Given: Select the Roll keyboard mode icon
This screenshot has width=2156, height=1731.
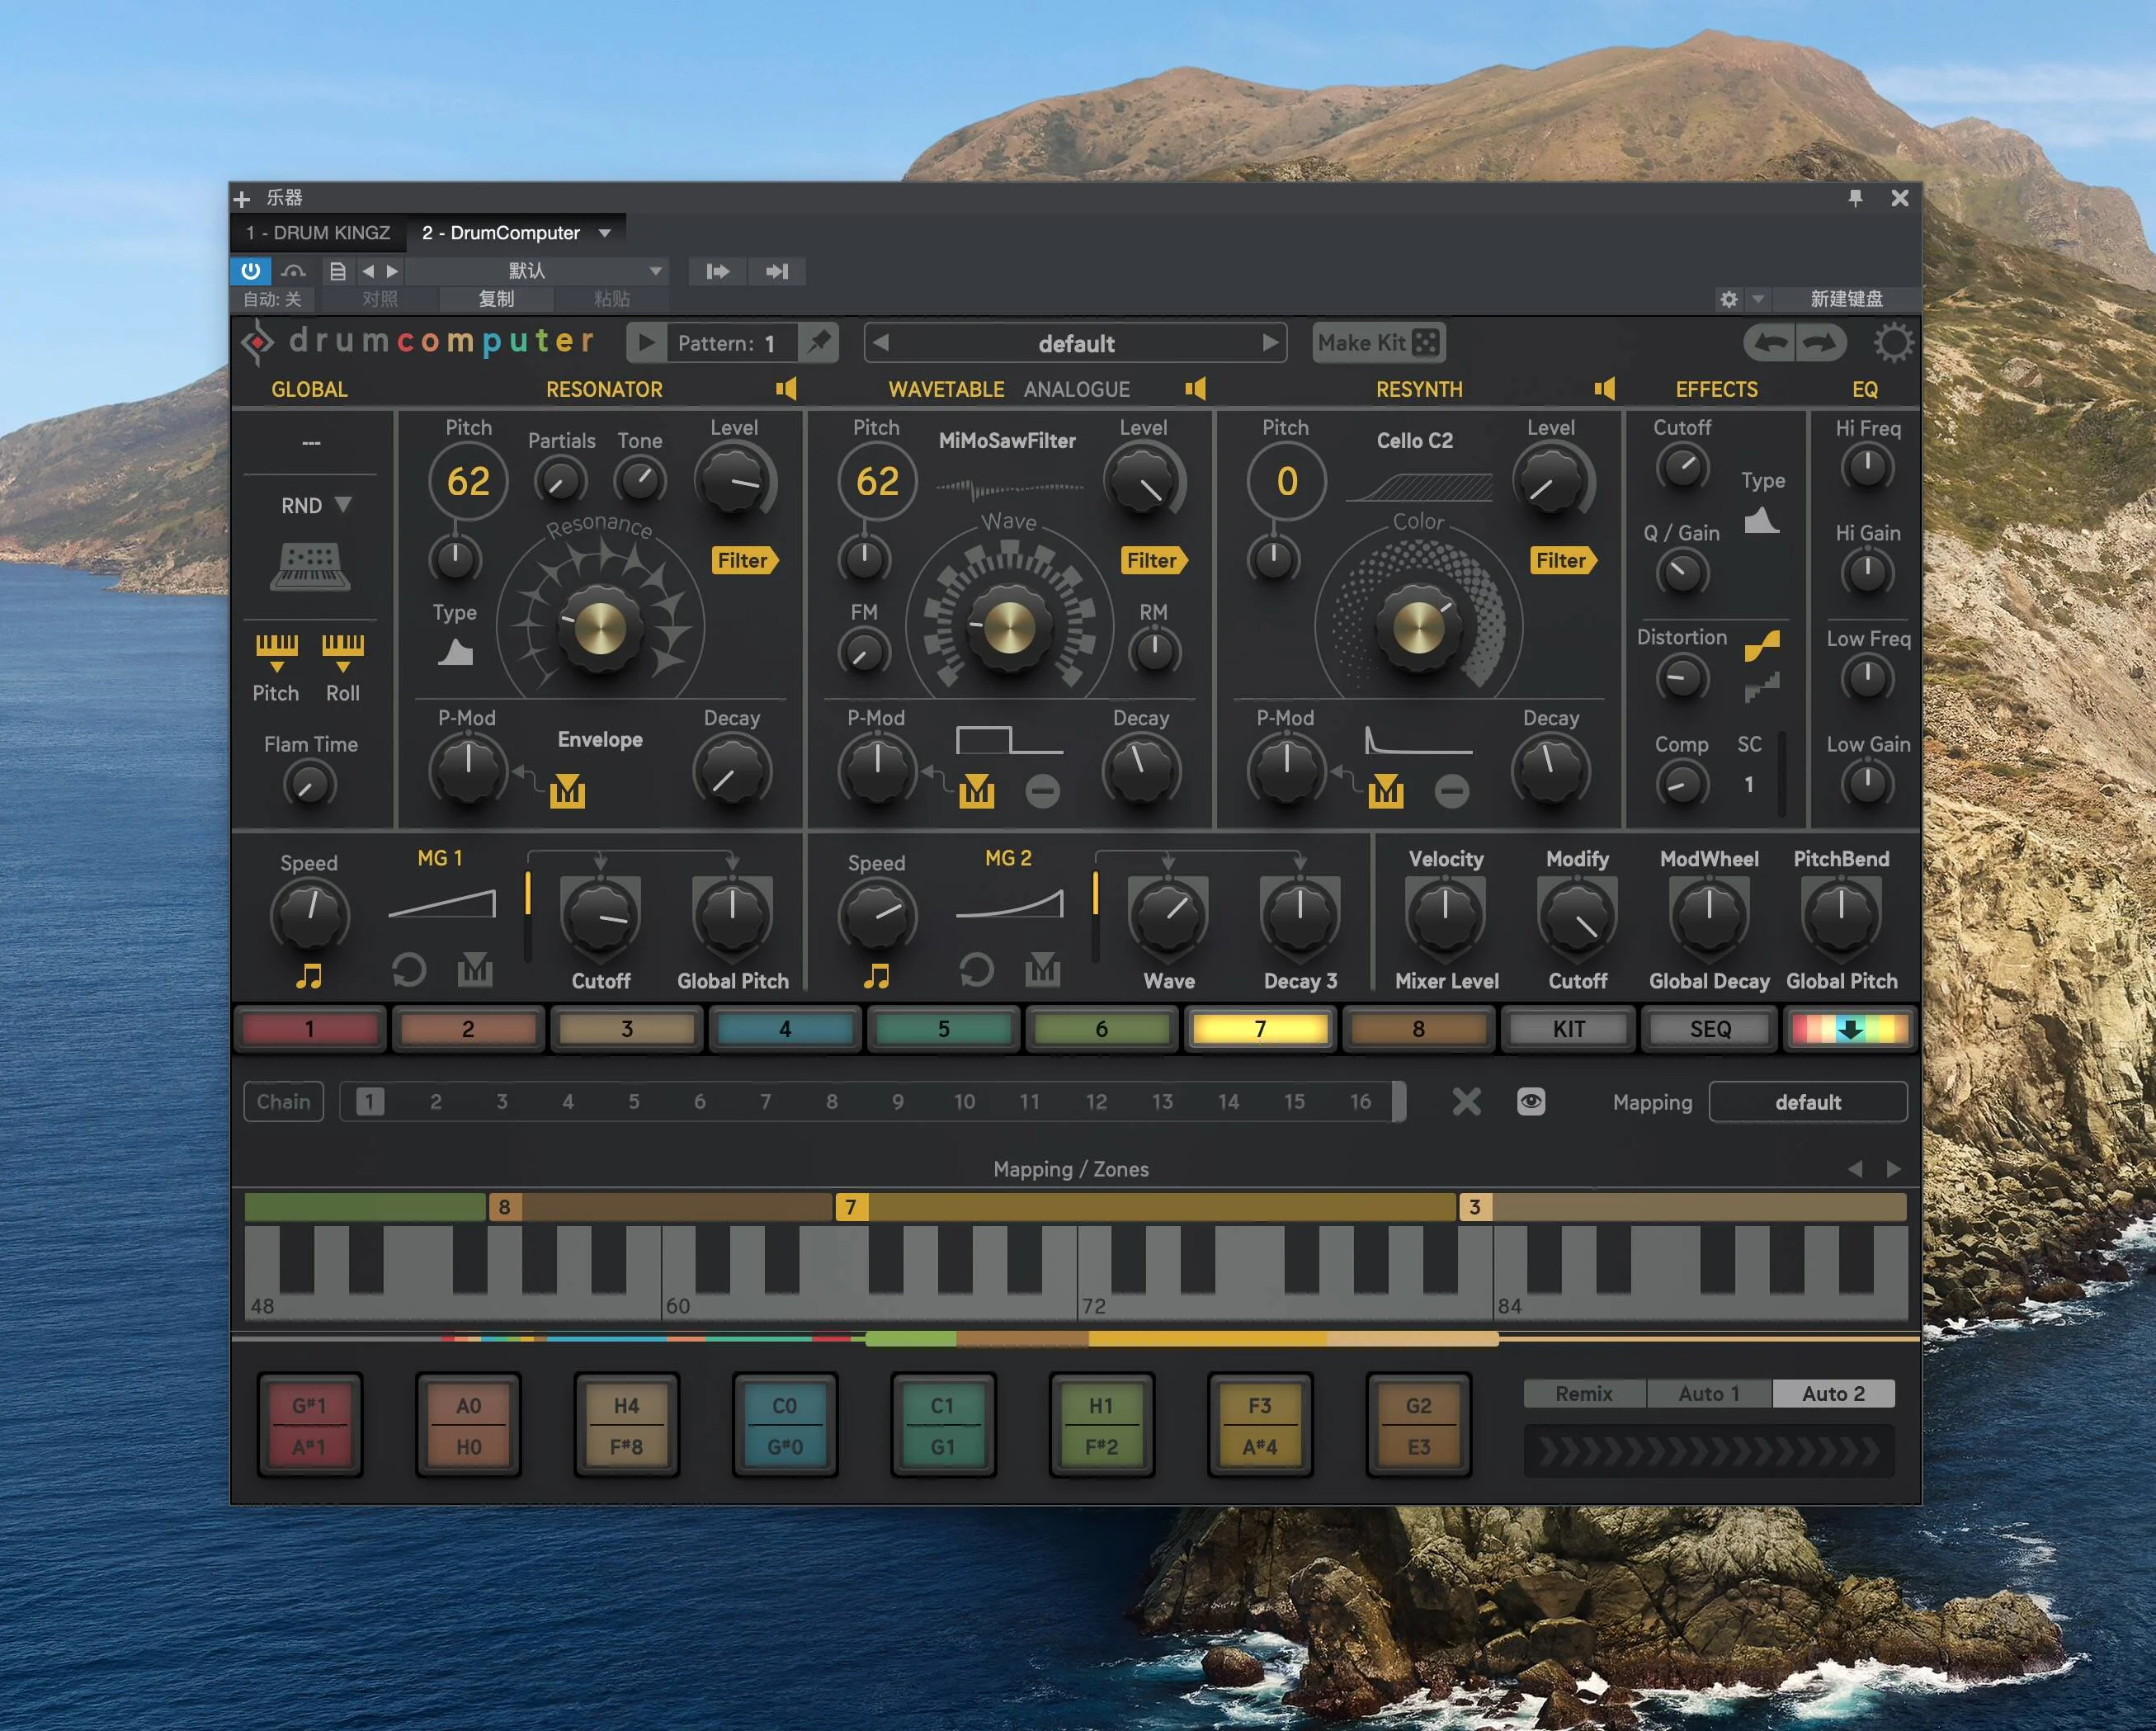Looking at the screenshot, I should click(342, 651).
